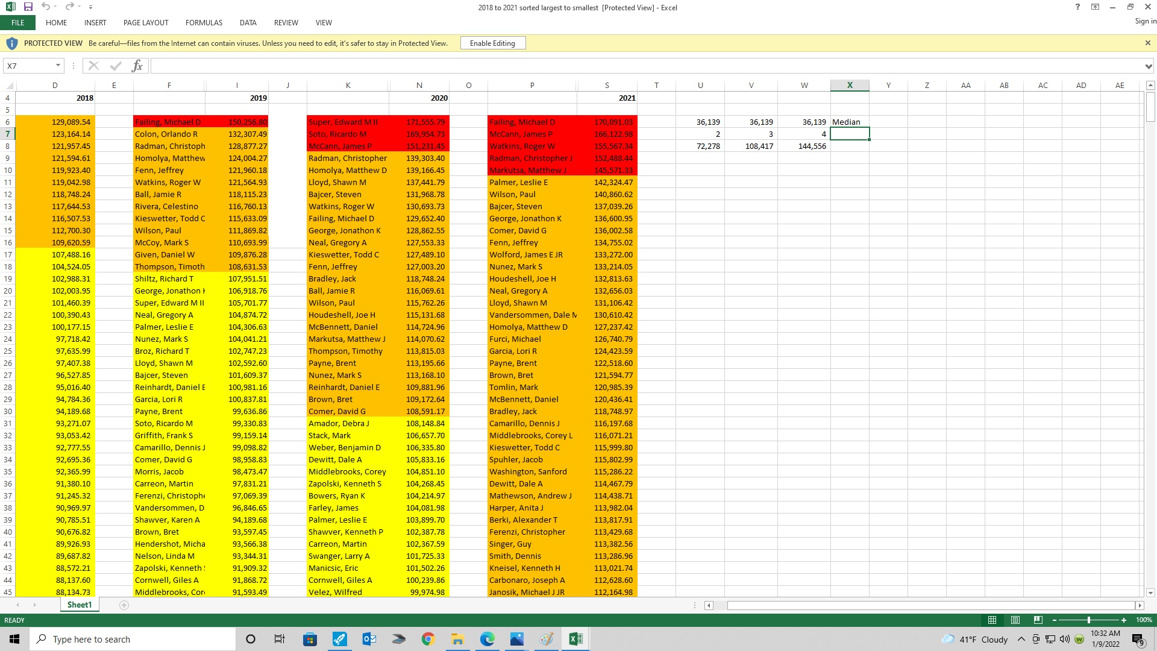Switch to Page Break Preview view icon
The image size is (1157, 651).
click(1038, 620)
